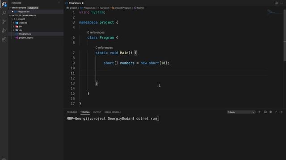Click '0 references' above class Program
Image resolution: width=286 pixels, height=160 pixels.
pyautogui.click(x=96, y=32)
